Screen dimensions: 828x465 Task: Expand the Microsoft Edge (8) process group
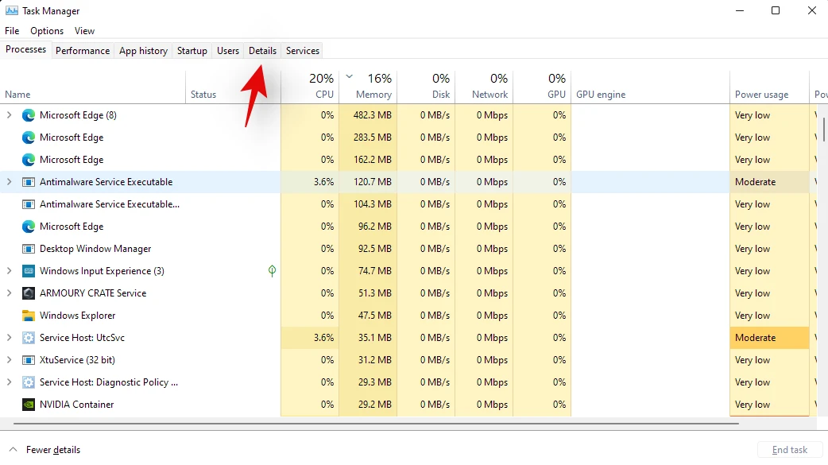pos(10,115)
